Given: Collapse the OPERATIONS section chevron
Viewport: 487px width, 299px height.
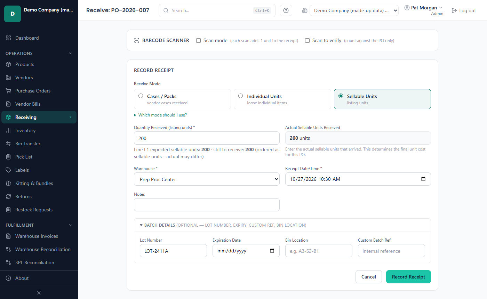Looking at the screenshot, I should (x=70, y=53).
